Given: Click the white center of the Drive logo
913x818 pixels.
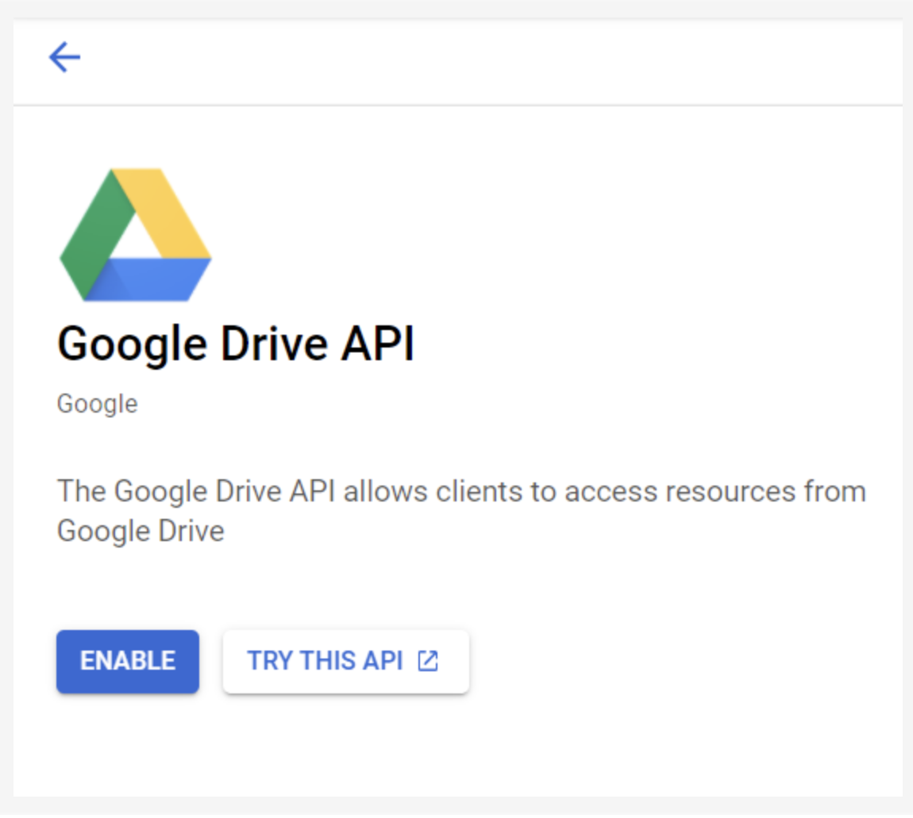Looking at the screenshot, I should pos(136,238).
